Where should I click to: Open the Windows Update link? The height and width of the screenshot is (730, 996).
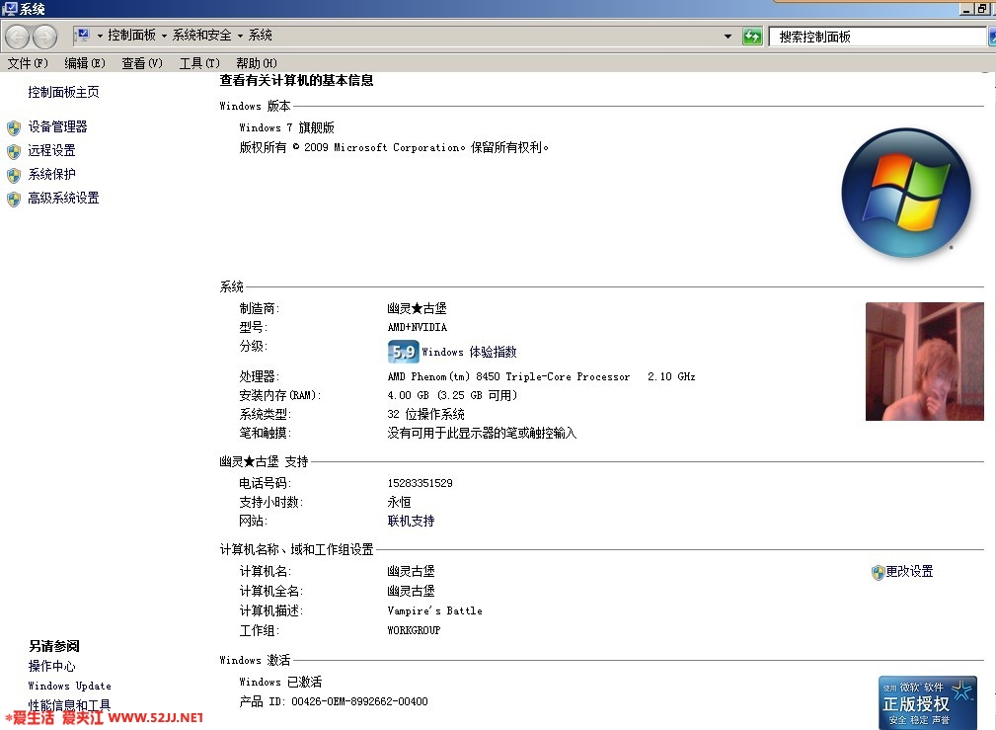[69, 686]
